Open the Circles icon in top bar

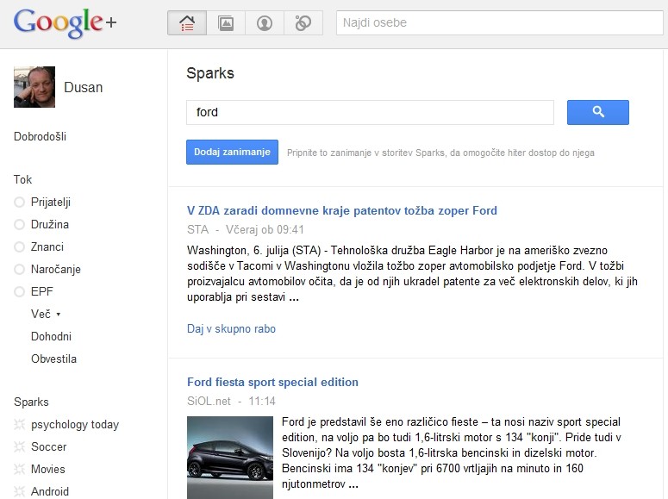(303, 23)
